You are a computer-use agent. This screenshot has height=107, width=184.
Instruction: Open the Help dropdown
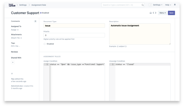[168, 5]
